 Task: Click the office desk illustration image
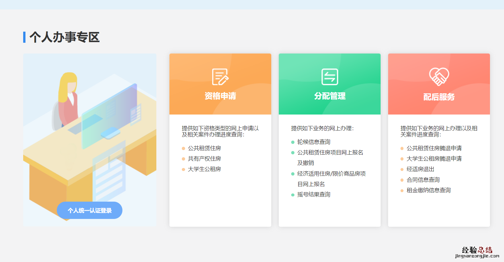tap(90, 131)
